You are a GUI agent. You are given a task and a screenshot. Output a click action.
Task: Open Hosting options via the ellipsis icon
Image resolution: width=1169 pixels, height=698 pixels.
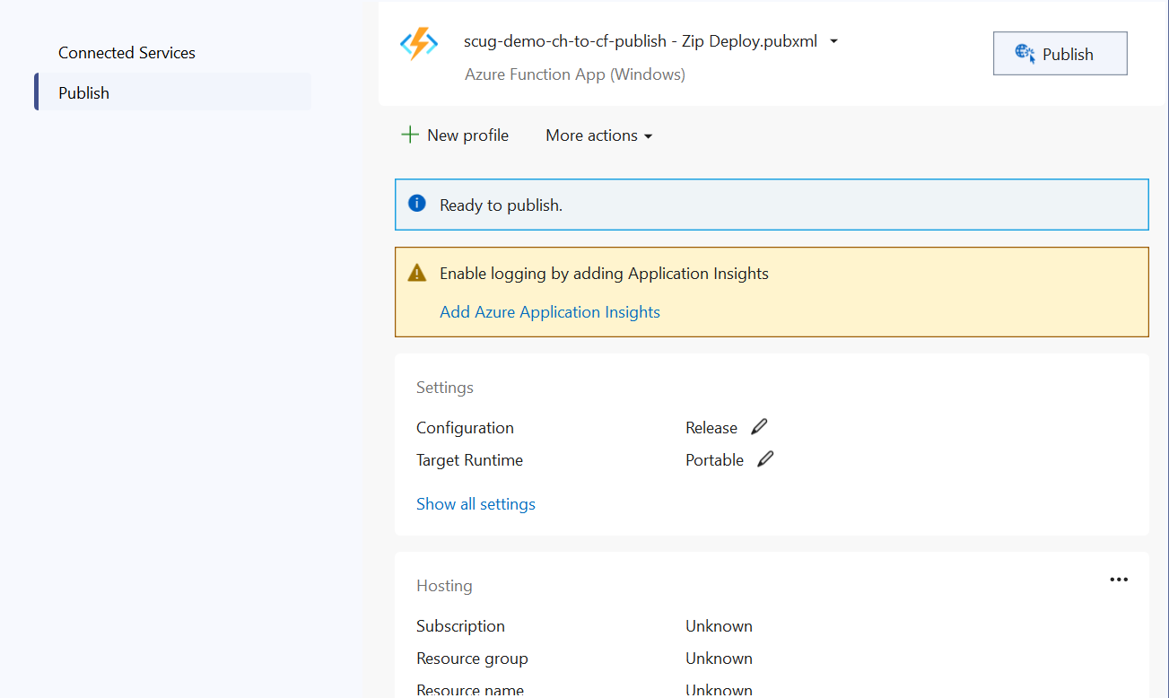(x=1118, y=580)
